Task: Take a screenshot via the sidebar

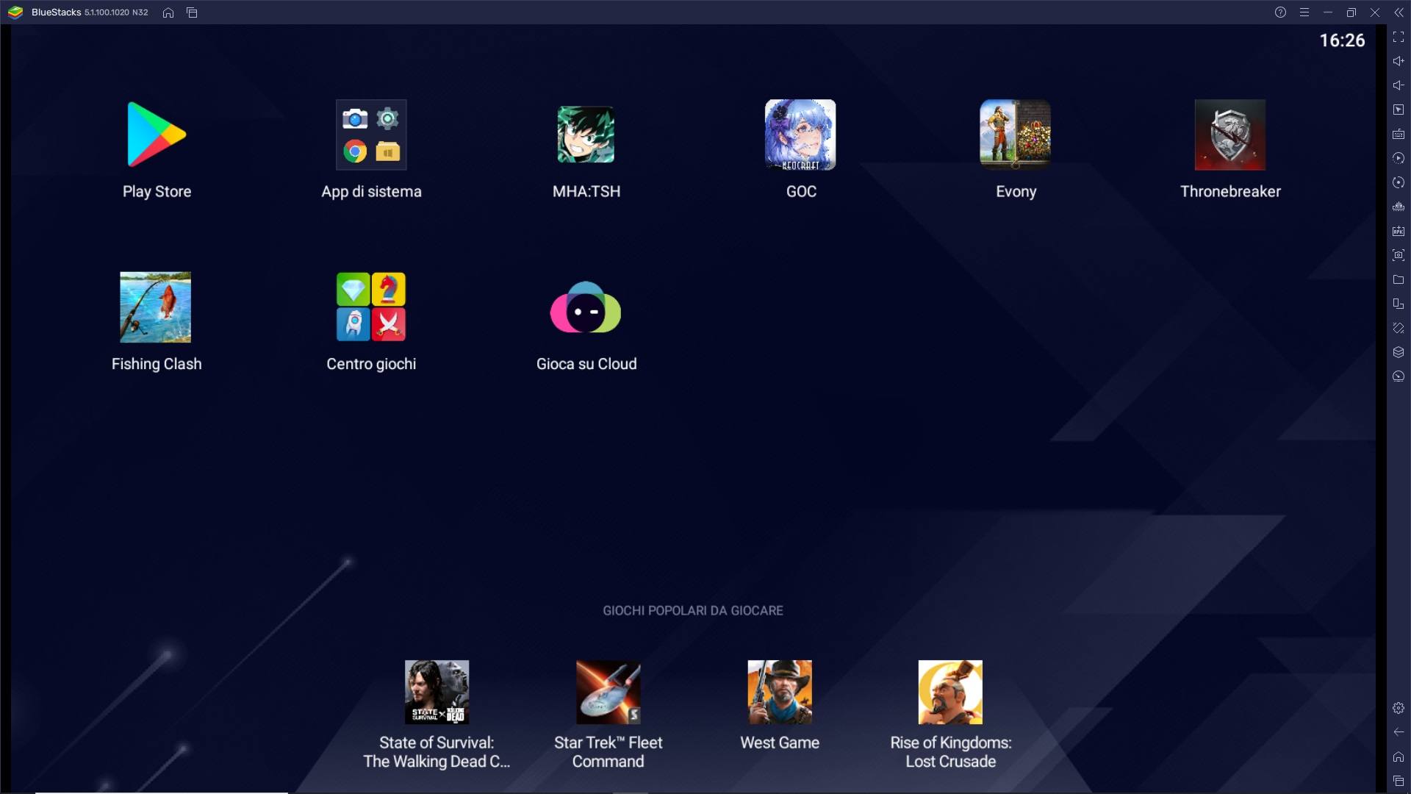Action: (x=1399, y=255)
